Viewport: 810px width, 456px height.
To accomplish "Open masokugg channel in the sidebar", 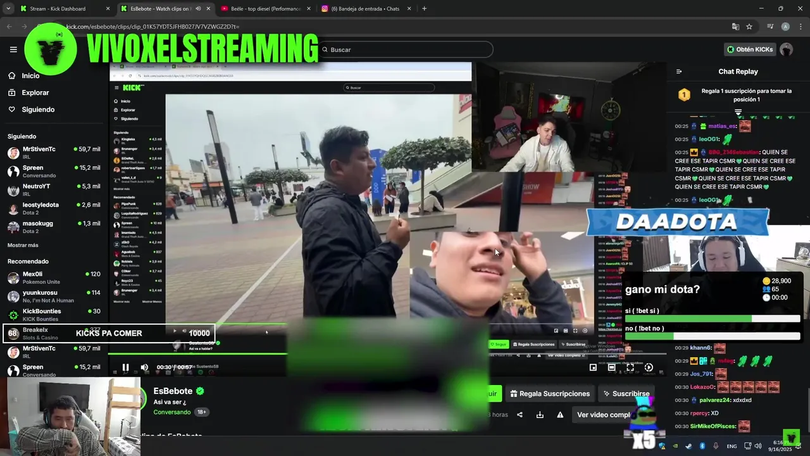I will pyautogui.click(x=54, y=226).
